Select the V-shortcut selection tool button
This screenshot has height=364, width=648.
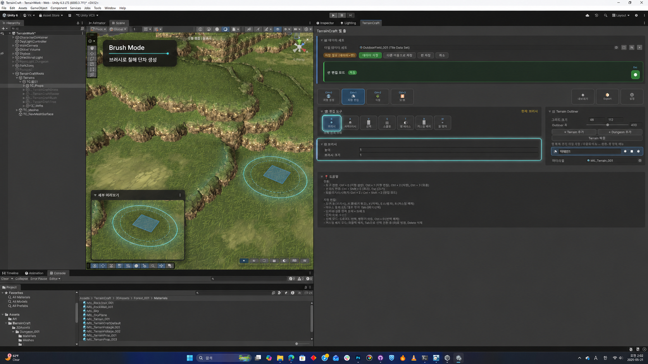[x=369, y=123]
